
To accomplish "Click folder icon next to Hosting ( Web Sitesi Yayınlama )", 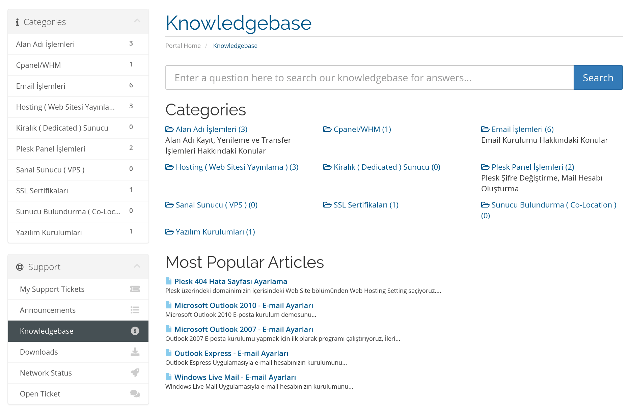I will click(169, 167).
